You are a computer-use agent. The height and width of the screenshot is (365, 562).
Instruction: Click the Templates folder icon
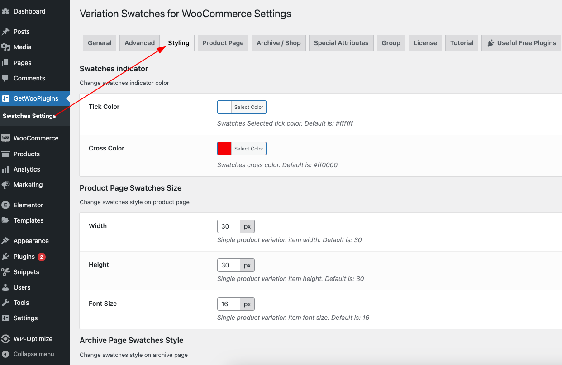(5, 220)
